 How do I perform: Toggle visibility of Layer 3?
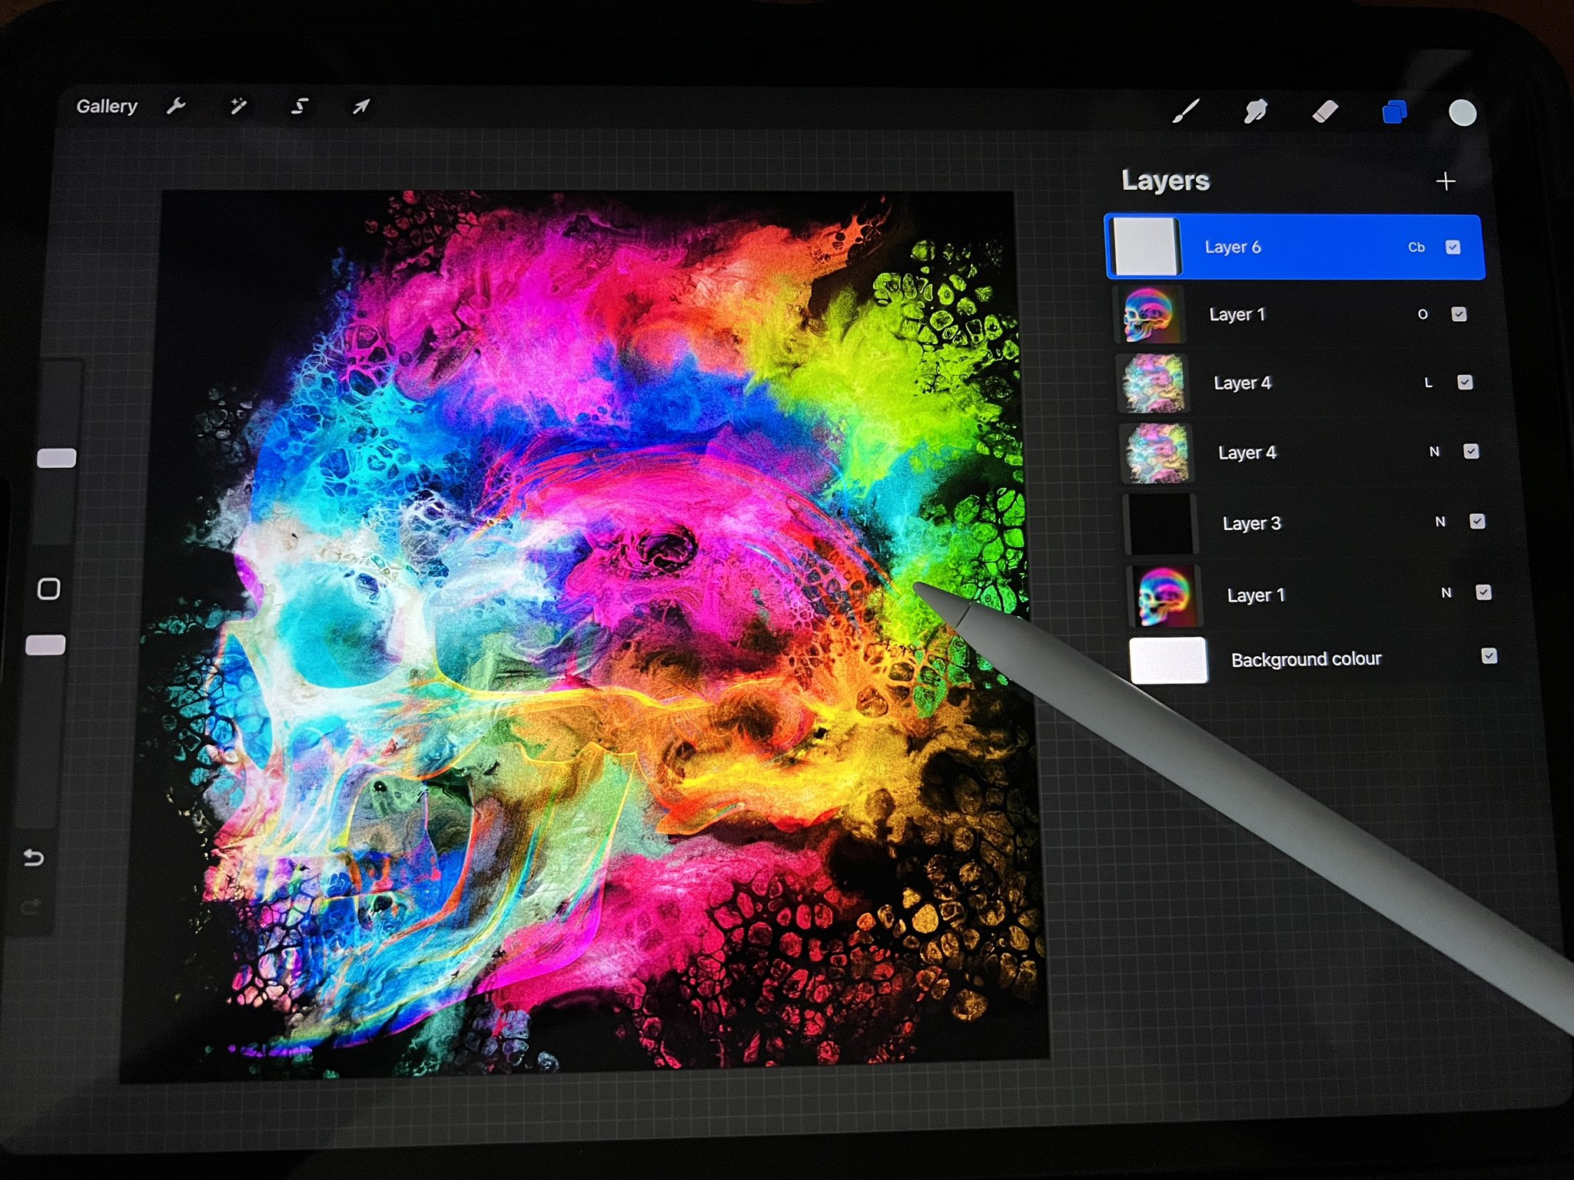pos(1477,522)
